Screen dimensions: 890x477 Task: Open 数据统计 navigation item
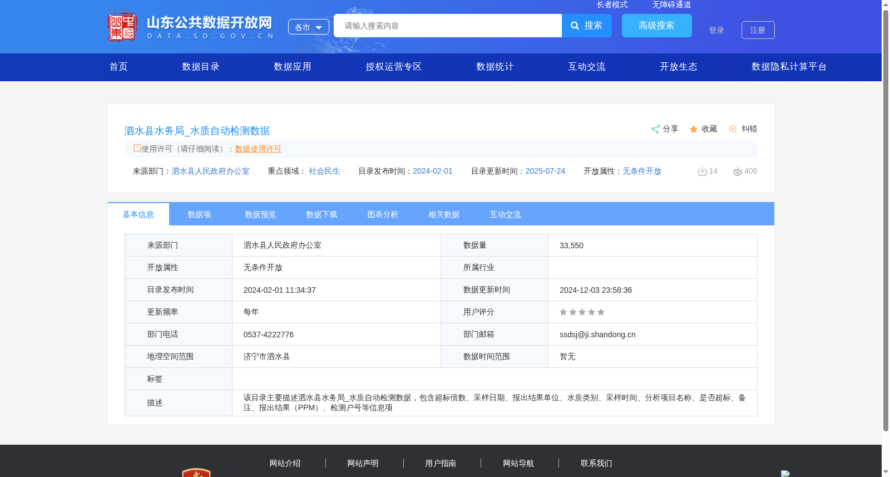click(x=495, y=67)
